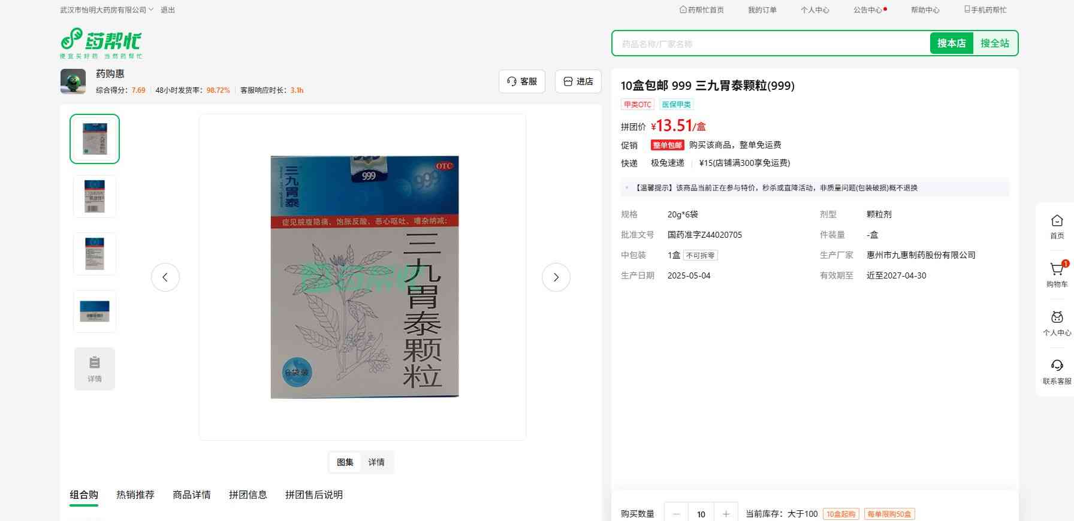
Task: Open 我的订单 in the top navigation
Action: (x=762, y=10)
